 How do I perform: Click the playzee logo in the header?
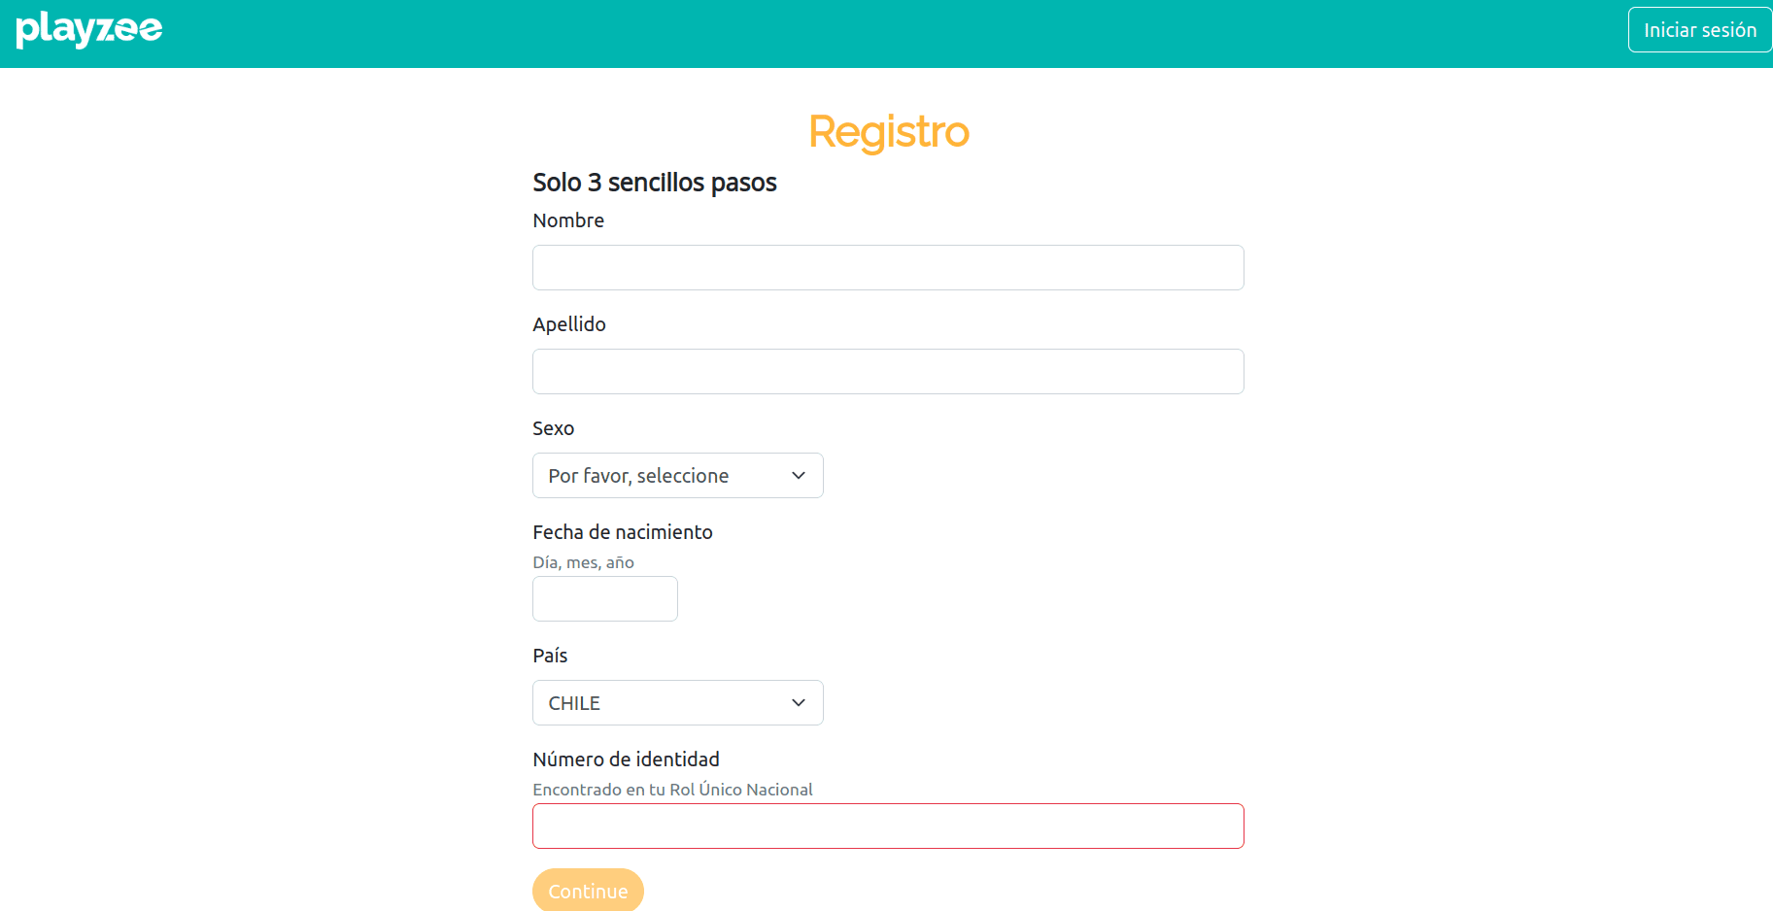[89, 30]
